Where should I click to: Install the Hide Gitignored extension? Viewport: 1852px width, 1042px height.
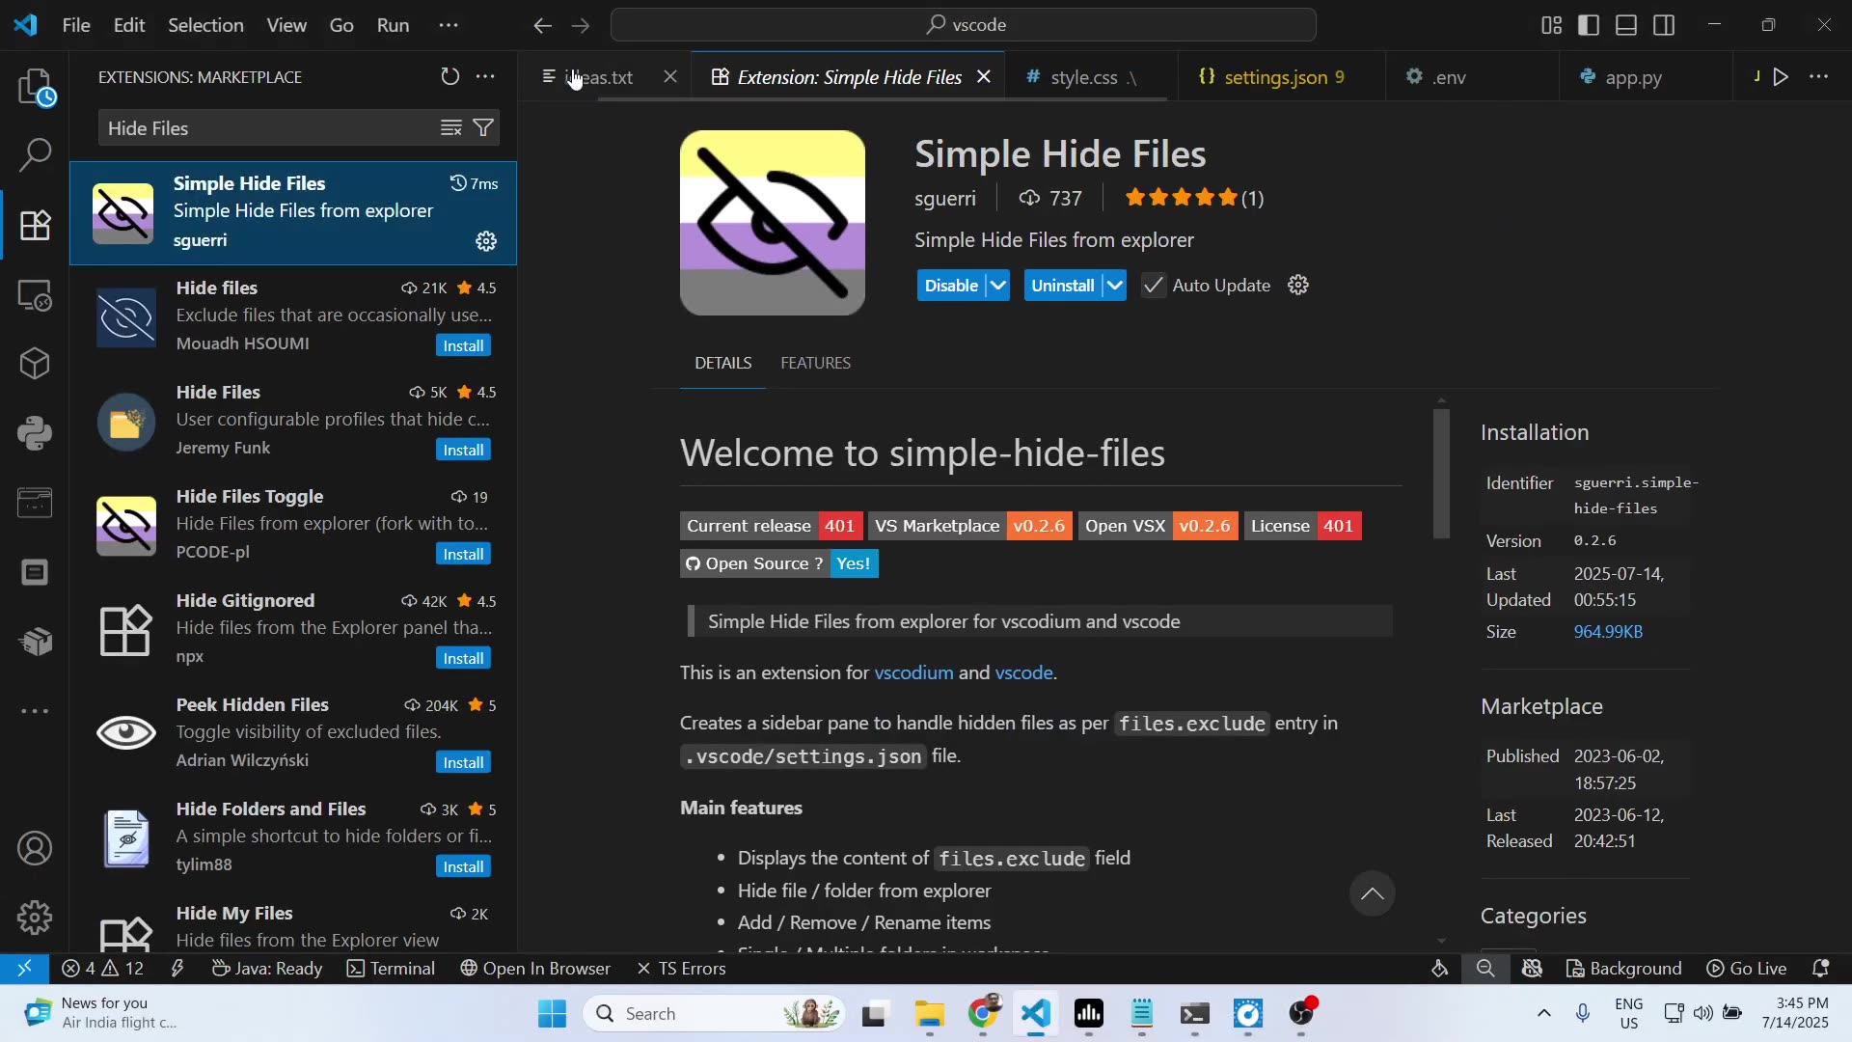[463, 658]
